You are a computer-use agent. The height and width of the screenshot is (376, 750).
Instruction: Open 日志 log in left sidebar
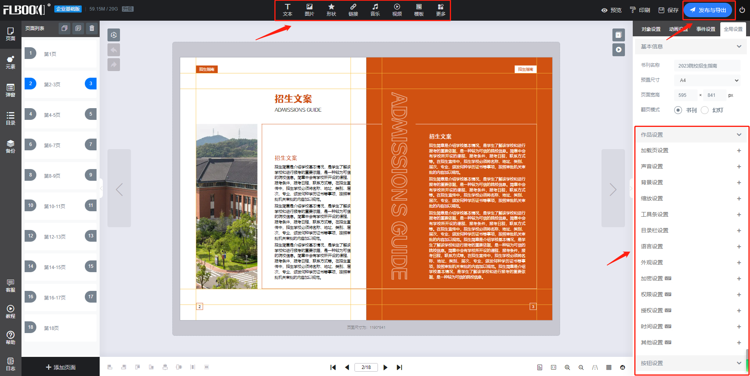point(11,364)
